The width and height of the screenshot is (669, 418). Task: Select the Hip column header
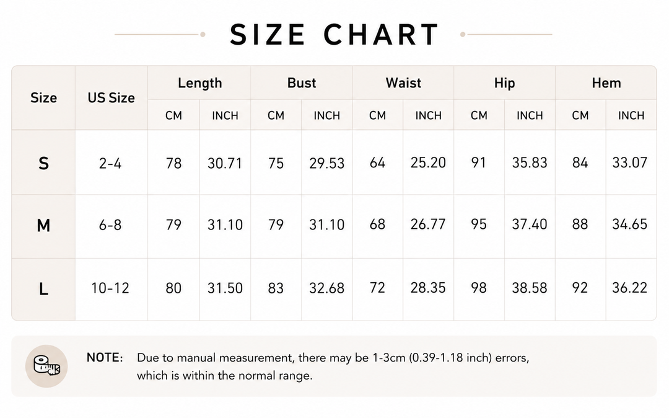tap(504, 83)
